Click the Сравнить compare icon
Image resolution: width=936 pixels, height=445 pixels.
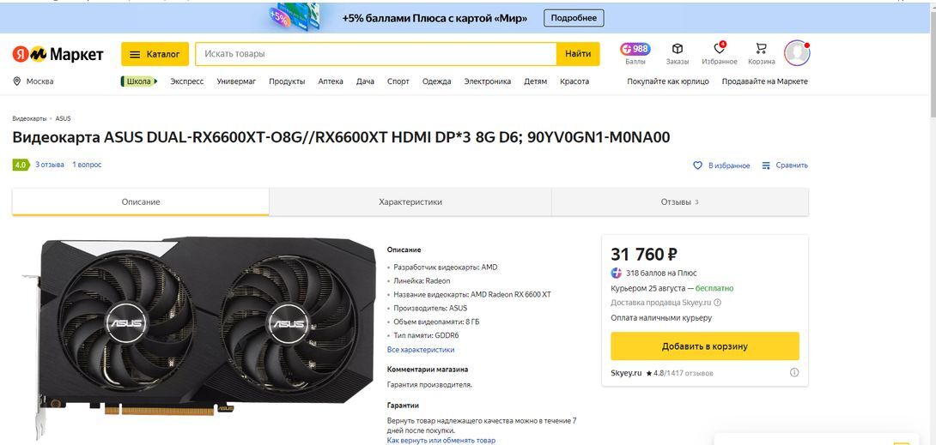[766, 165]
